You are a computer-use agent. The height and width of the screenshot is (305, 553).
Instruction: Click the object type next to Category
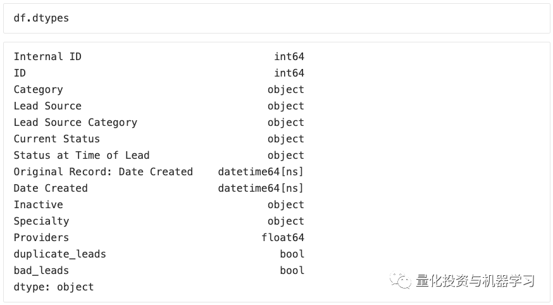coord(286,90)
